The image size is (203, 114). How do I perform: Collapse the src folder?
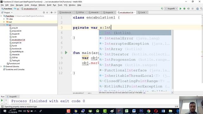[x=4, y=25]
